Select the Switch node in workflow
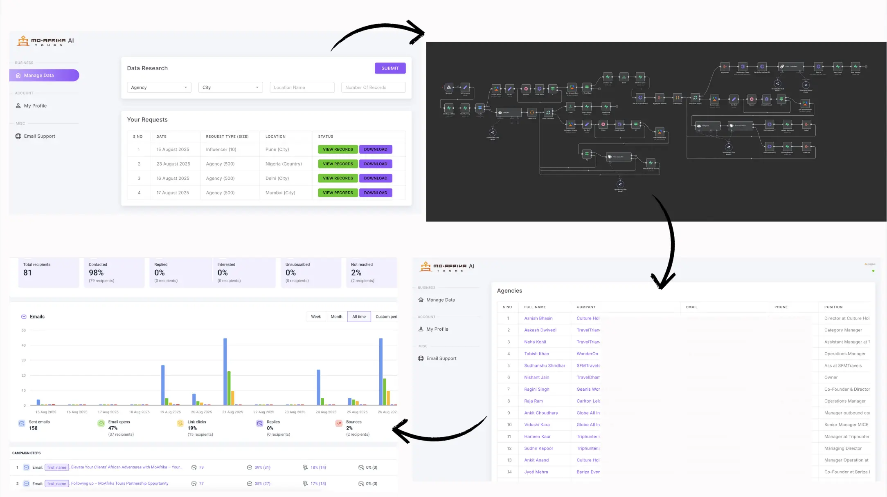Screen dimensions: 887x497 480,108
